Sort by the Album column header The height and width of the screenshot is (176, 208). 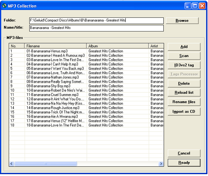pyautogui.click(x=117, y=46)
